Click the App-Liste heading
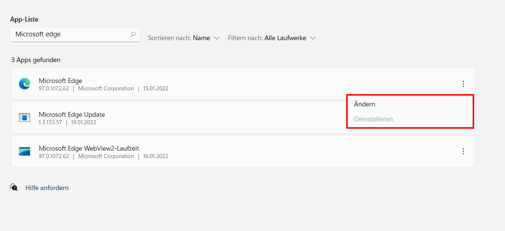505x231 pixels. click(x=24, y=19)
